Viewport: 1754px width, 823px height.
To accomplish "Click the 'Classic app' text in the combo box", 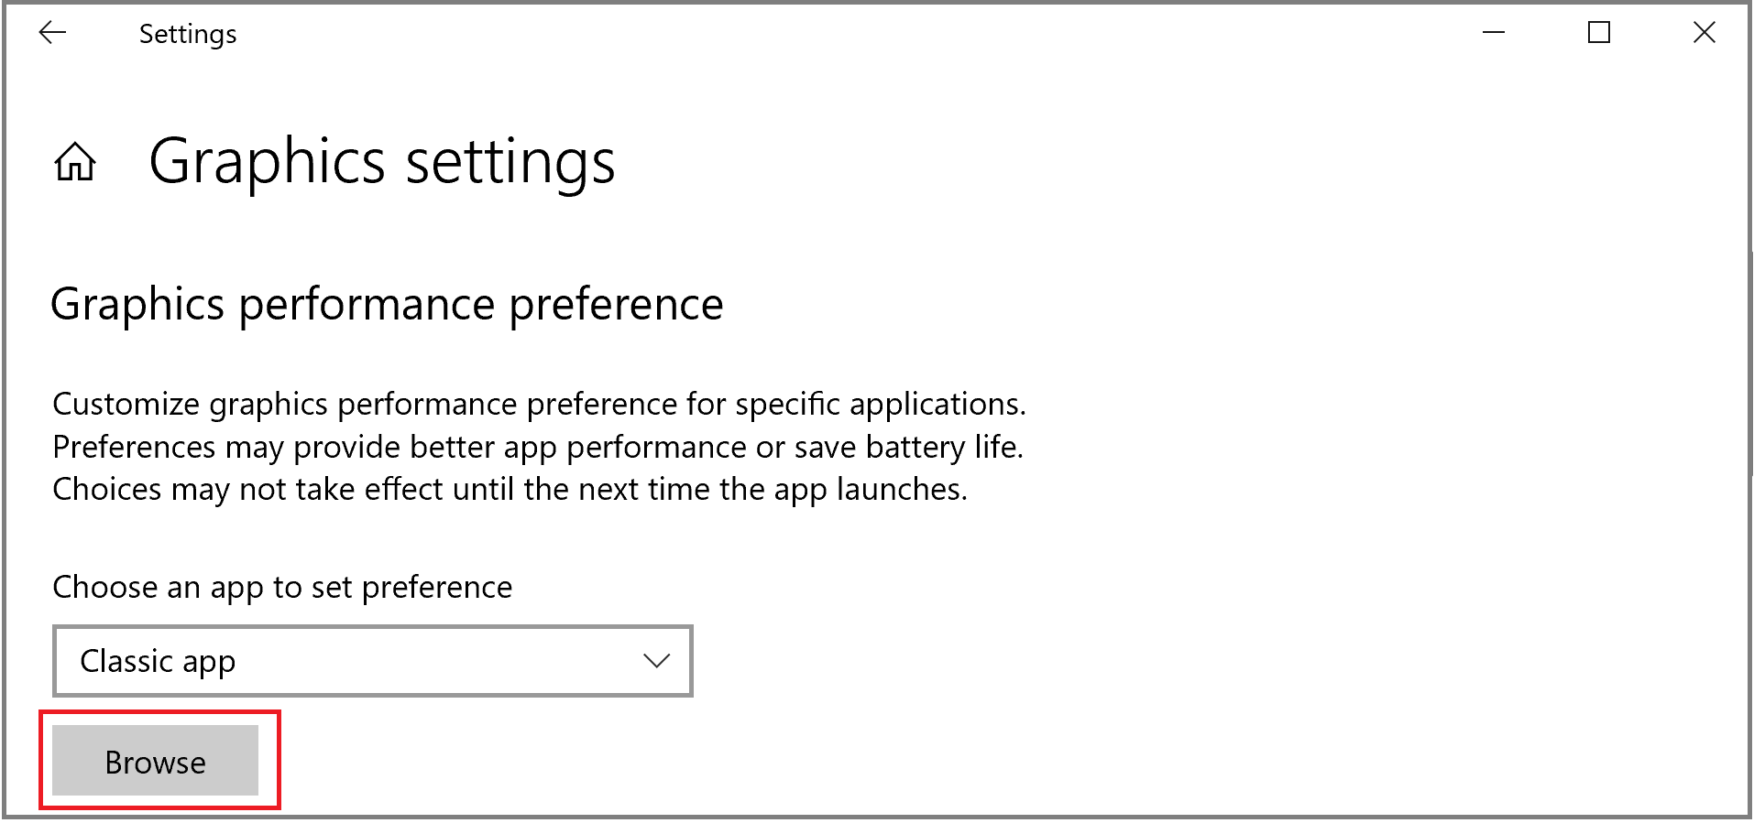I will click(158, 661).
